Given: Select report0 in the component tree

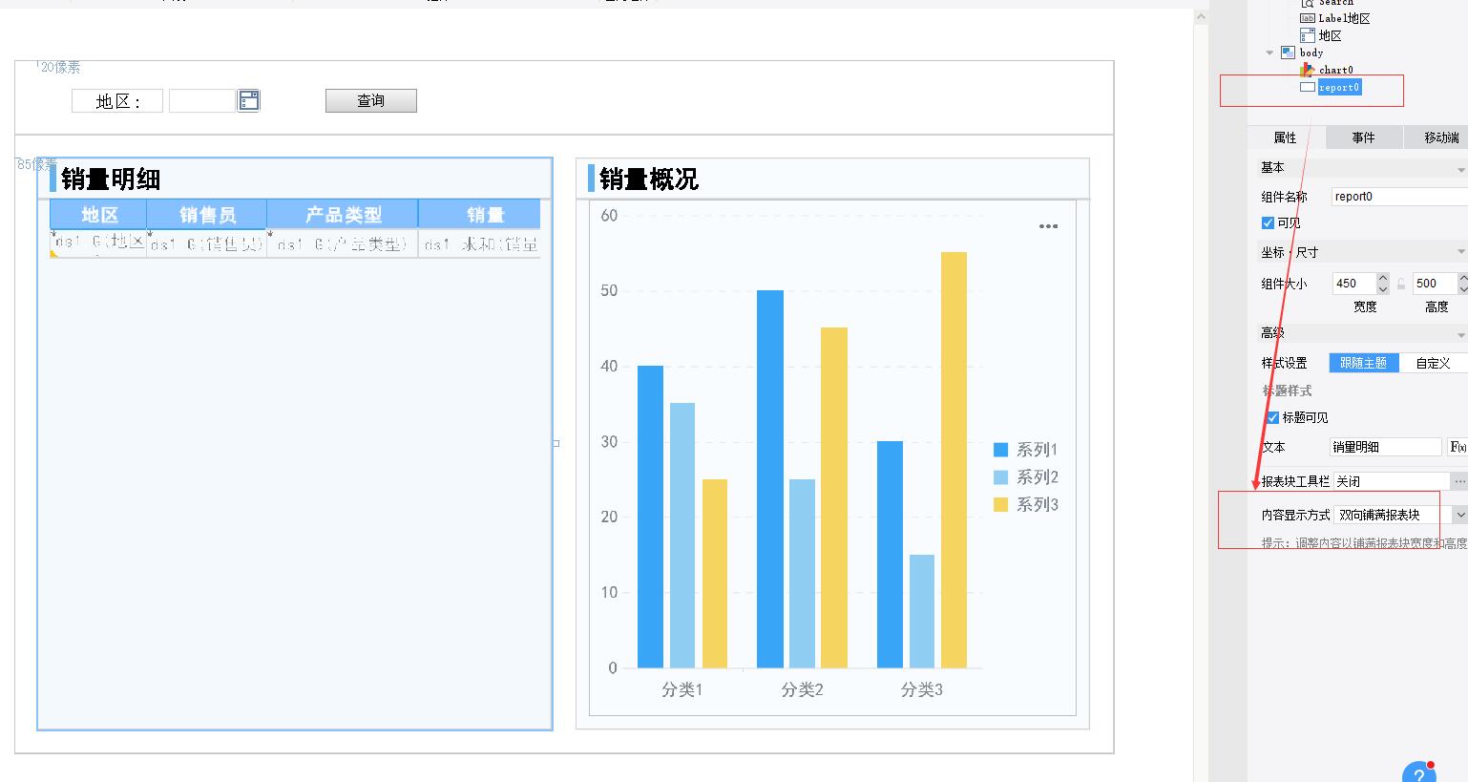Looking at the screenshot, I should click(x=1339, y=87).
